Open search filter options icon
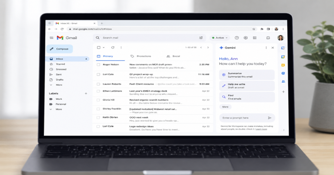The image size is (334, 175). click(201, 38)
